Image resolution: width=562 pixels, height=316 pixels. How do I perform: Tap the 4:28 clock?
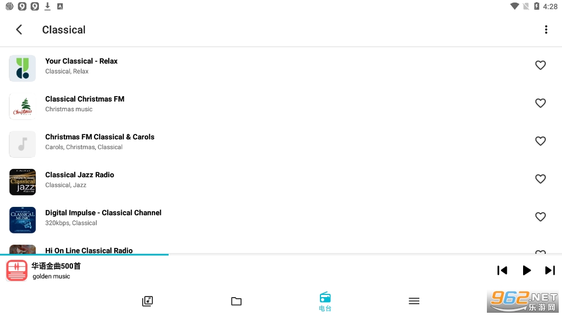(550, 6)
